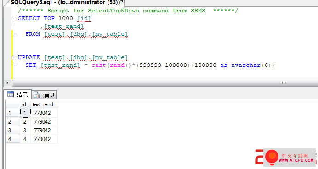Click the UPDATE keyword in the editor
Screen dimensions: 318x169
coord(29,57)
